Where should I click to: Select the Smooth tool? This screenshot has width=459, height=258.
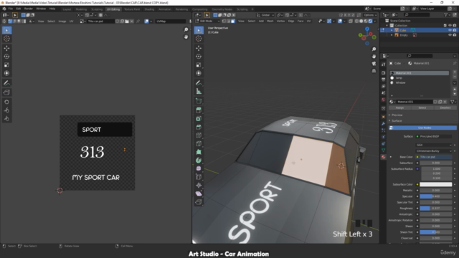point(199,168)
